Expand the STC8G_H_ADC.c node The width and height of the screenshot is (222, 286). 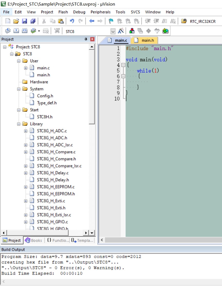coord(26,131)
